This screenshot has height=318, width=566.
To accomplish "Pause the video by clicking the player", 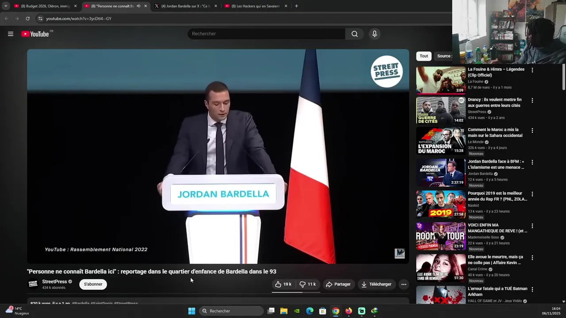I will coord(218,156).
